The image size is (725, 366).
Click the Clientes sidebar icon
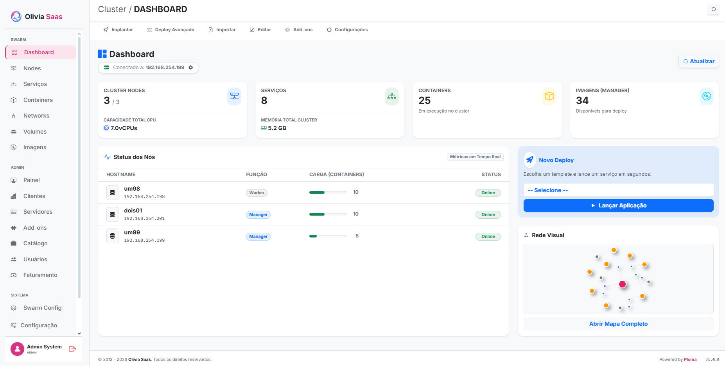click(x=14, y=196)
